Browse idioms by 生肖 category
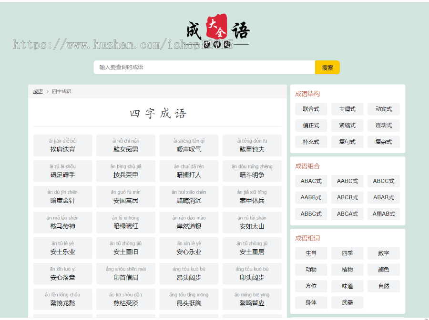The height and width of the screenshot is (320, 429). pos(311,253)
